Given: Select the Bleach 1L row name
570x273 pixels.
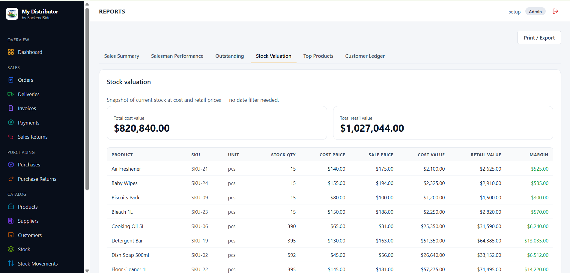Looking at the screenshot, I should click(x=122, y=212).
